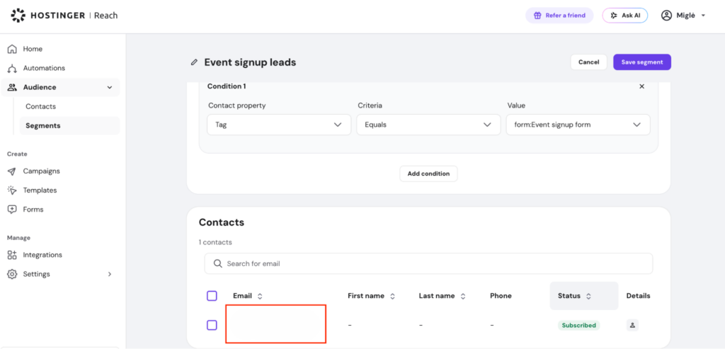Open the Contact property Tag dropdown

click(x=279, y=125)
